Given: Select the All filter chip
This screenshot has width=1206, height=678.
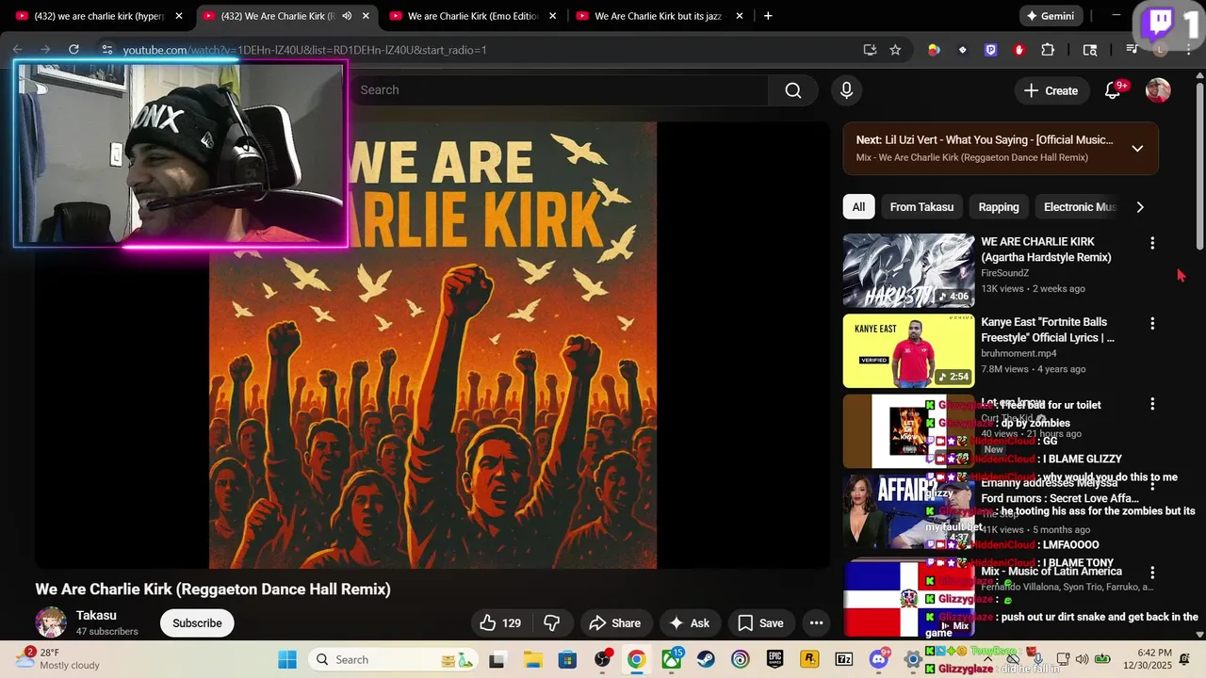Looking at the screenshot, I should [858, 207].
